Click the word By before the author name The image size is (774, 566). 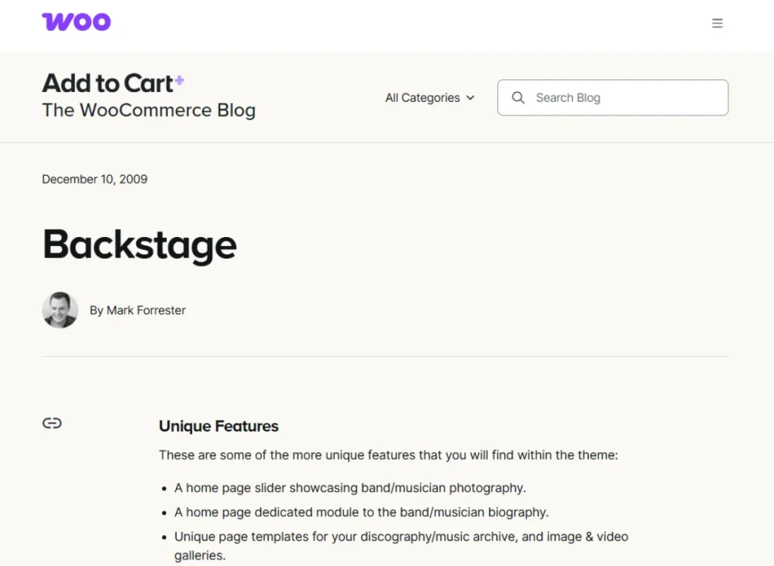(96, 310)
